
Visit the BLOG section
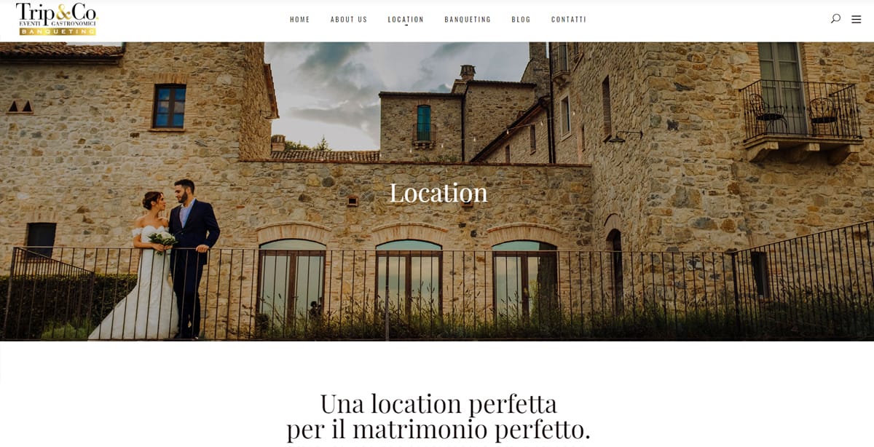click(521, 20)
